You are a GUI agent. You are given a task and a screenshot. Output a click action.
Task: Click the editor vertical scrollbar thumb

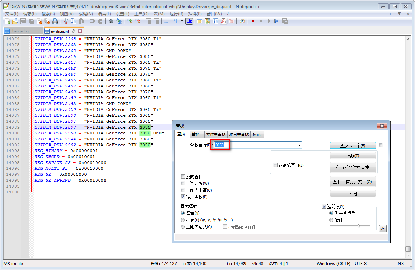tap(408, 249)
